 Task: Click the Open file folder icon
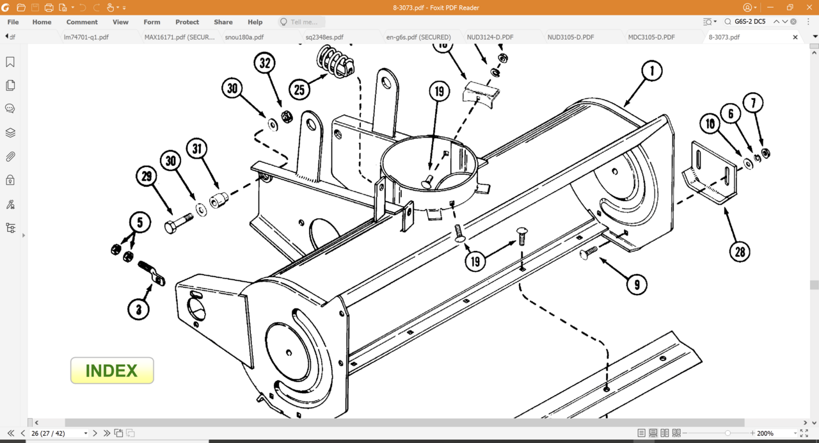pyautogui.click(x=21, y=8)
